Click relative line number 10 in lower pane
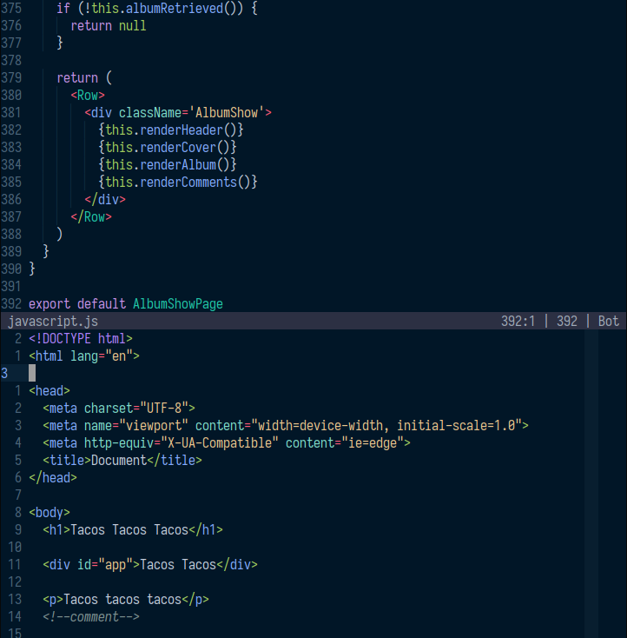The image size is (627, 638). coord(15,548)
